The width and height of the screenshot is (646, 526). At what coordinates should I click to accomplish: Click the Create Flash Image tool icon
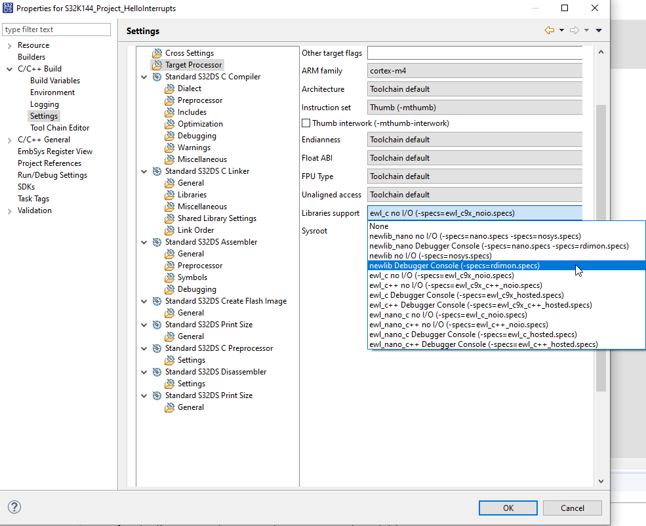[157, 301]
